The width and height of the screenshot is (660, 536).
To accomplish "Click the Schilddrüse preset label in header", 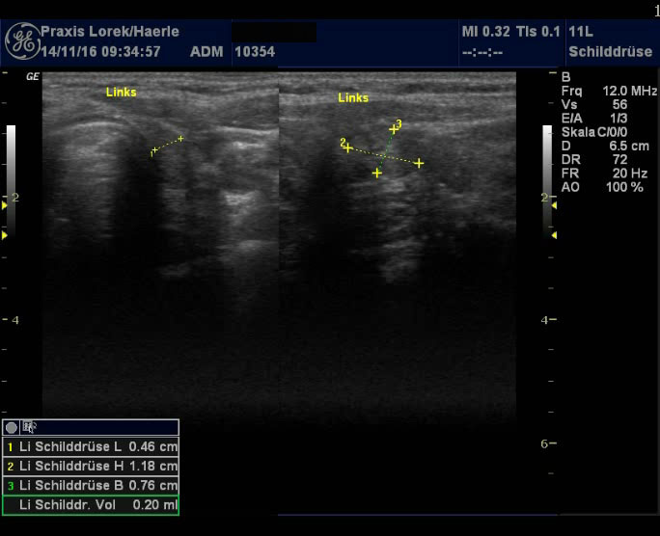I will pos(613,51).
